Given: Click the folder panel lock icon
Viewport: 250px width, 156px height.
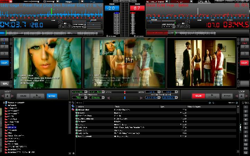Looking at the screenshot, I should pyautogui.click(x=73, y=153).
